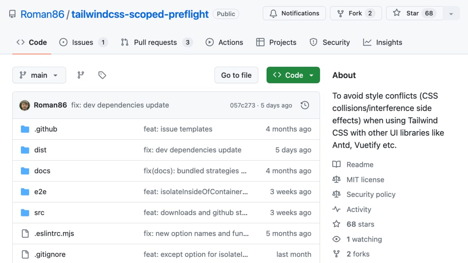This screenshot has width=468, height=263.
Task: Open the 1 watching link
Action: click(x=364, y=239)
